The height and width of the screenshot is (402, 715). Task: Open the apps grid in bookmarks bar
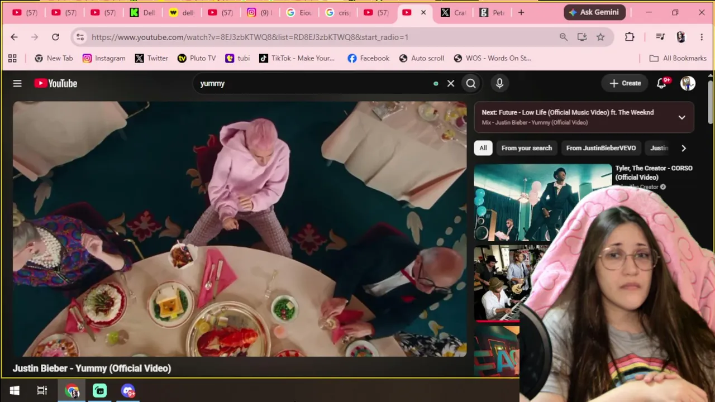coord(12,58)
